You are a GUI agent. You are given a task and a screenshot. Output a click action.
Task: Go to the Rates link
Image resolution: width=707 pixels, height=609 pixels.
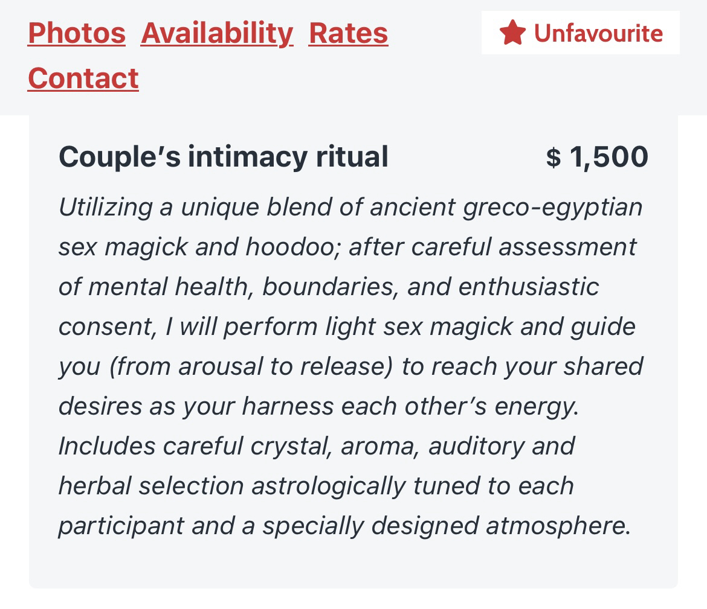(x=348, y=33)
